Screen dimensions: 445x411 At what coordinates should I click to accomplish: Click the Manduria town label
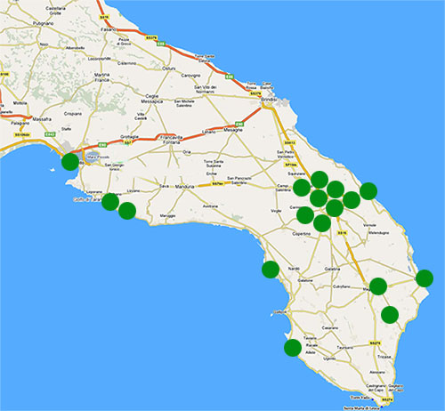coord(184,187)
